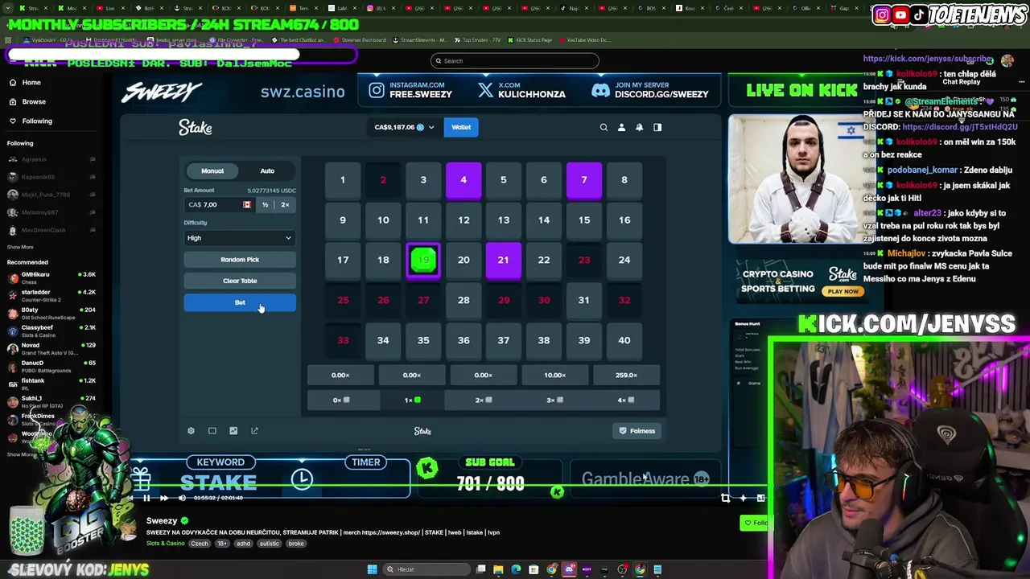Open the kick.com/jenyss/subscribe chat link
1030x579 pixels.
[x=928, y=59]
